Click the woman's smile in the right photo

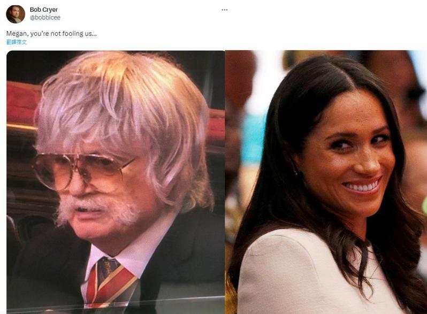click(x=362, y=187)
